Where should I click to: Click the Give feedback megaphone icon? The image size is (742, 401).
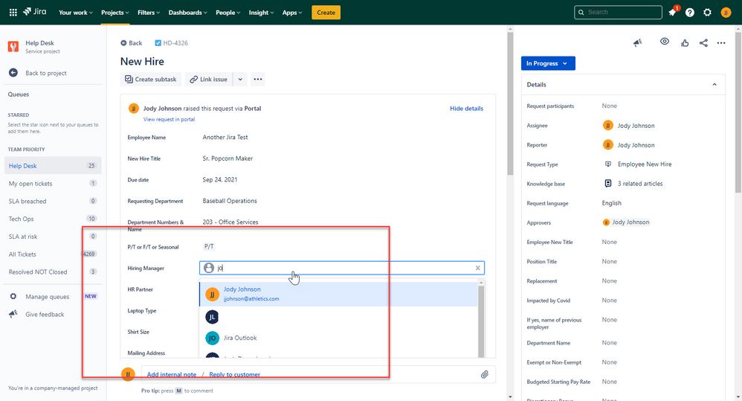pos(13,314)
